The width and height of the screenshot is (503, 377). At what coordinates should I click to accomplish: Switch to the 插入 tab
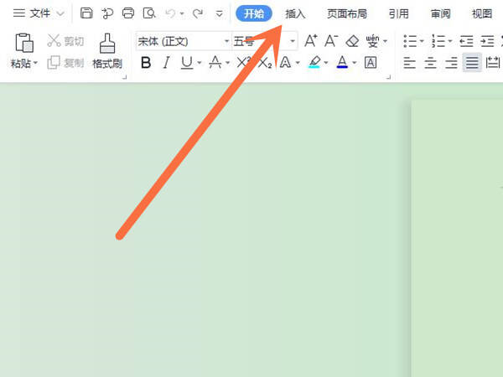coord(295,13)
